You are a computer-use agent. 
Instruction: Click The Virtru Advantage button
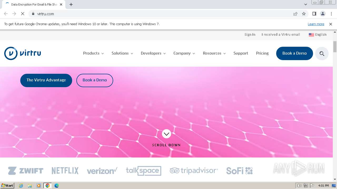tap(46, 80)
